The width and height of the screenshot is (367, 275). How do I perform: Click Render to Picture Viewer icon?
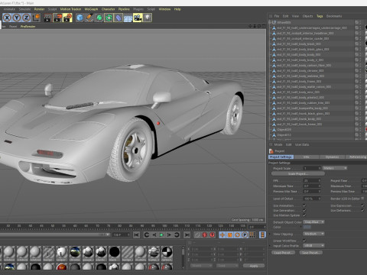57,18
